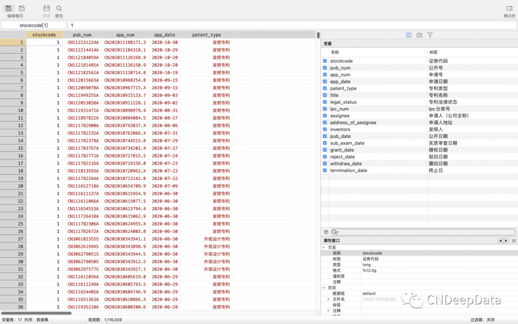Expand the 文件名 row in properties
Screen dimensions: 518x324
tap(328, 299)
